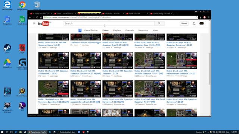Open Google Chrome desktop shortcut
The image size is (239, 134).
22,6
